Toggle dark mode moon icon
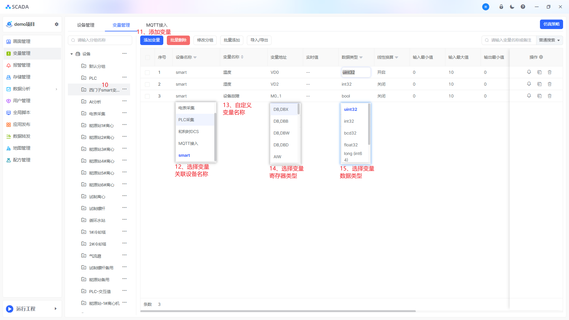Image resolution: width=569 pixels, height=320 pixels. 512,7
